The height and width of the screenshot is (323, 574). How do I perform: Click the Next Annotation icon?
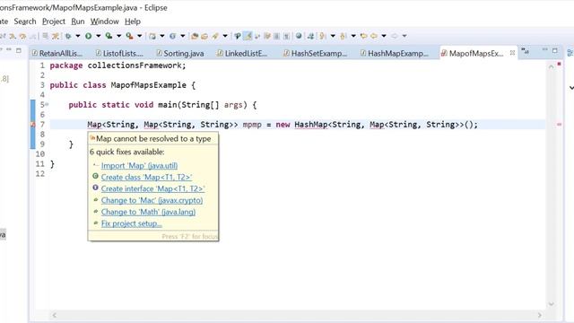click(322, 36)
